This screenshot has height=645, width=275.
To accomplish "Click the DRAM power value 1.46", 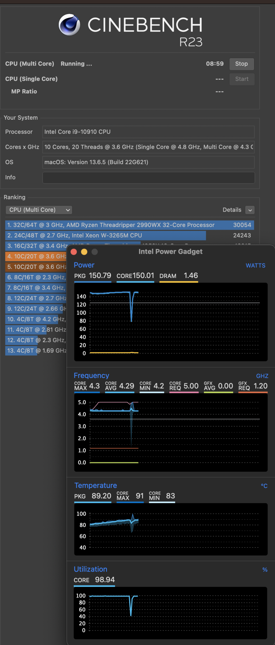I will coord(191,276).
